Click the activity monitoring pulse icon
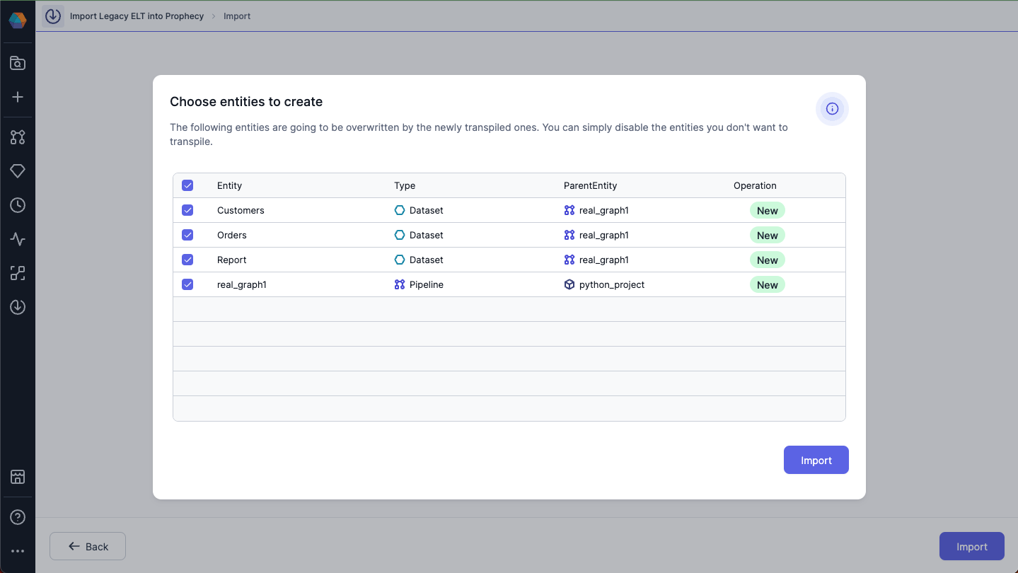The width and height of the screenshot is (1018, 573). click(18, 239)
